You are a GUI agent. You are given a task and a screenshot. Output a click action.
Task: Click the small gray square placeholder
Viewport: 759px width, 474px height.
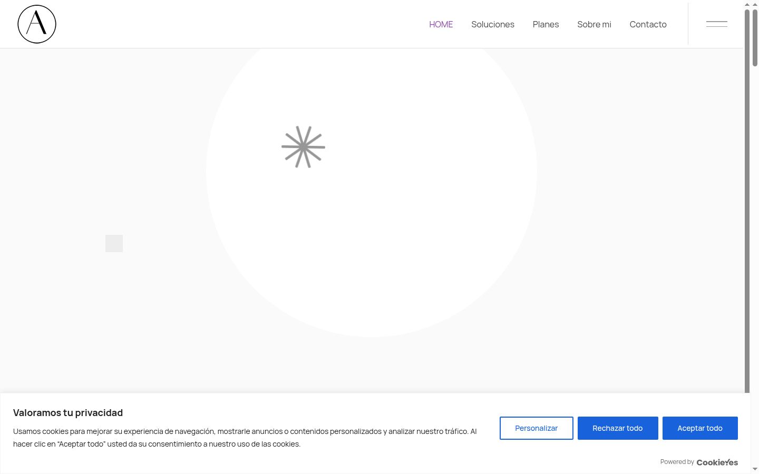(x=114, y=243)
